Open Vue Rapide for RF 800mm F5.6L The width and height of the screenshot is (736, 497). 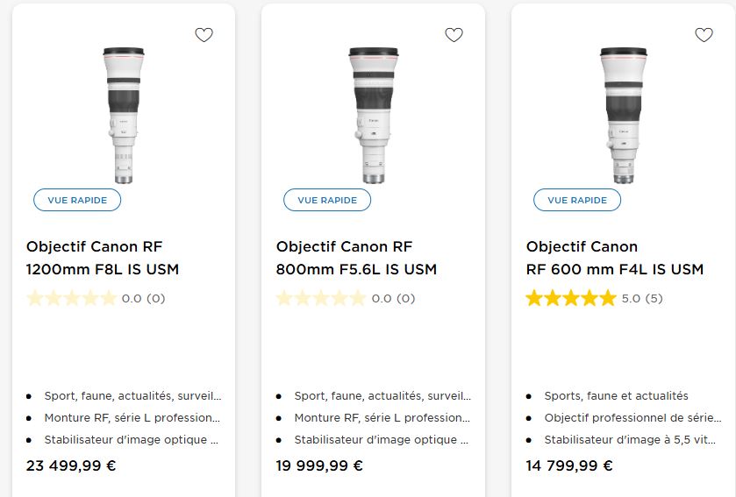[327, 200]
